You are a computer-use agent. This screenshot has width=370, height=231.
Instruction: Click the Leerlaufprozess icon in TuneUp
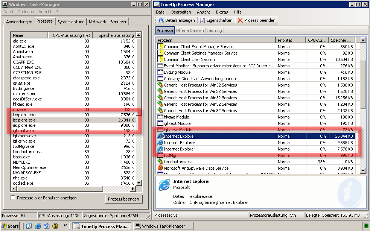pos(160,161)
